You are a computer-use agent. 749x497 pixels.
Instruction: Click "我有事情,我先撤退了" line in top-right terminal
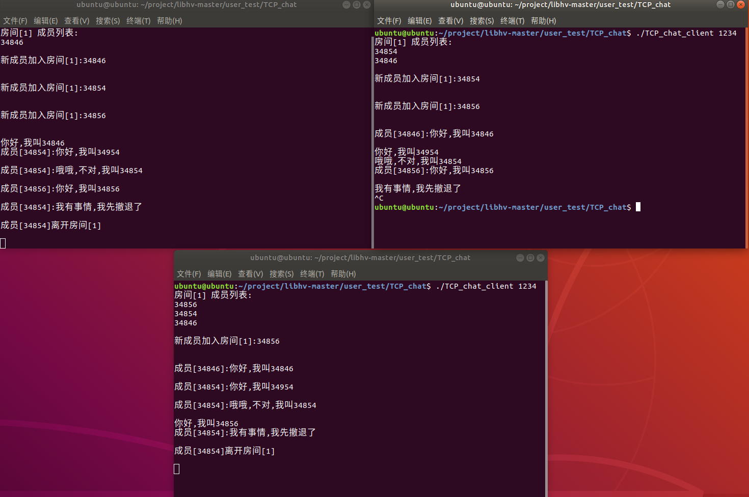point(418,188)
